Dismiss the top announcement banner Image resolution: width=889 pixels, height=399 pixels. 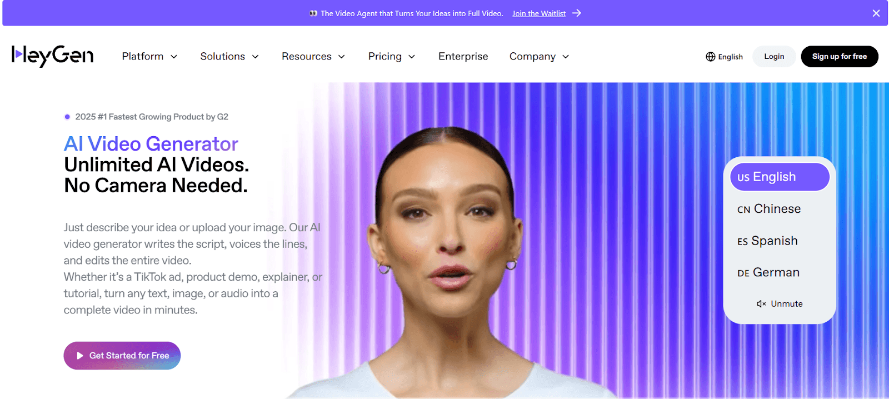click(876, 13)
